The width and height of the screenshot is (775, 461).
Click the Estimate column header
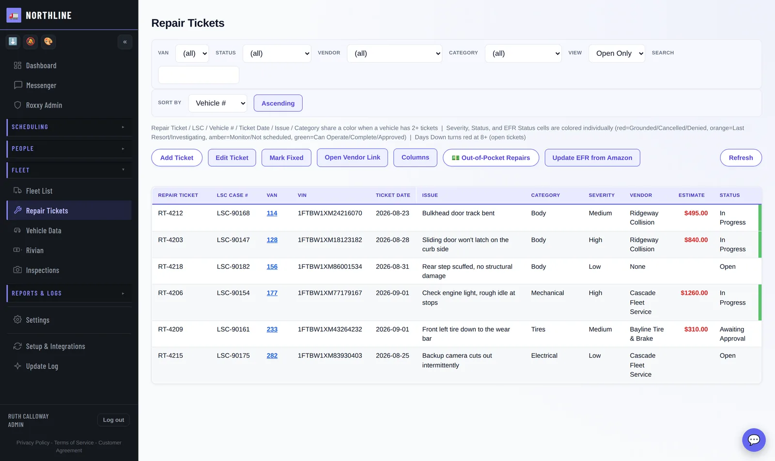pyautogui.click(x=692, y=195)
